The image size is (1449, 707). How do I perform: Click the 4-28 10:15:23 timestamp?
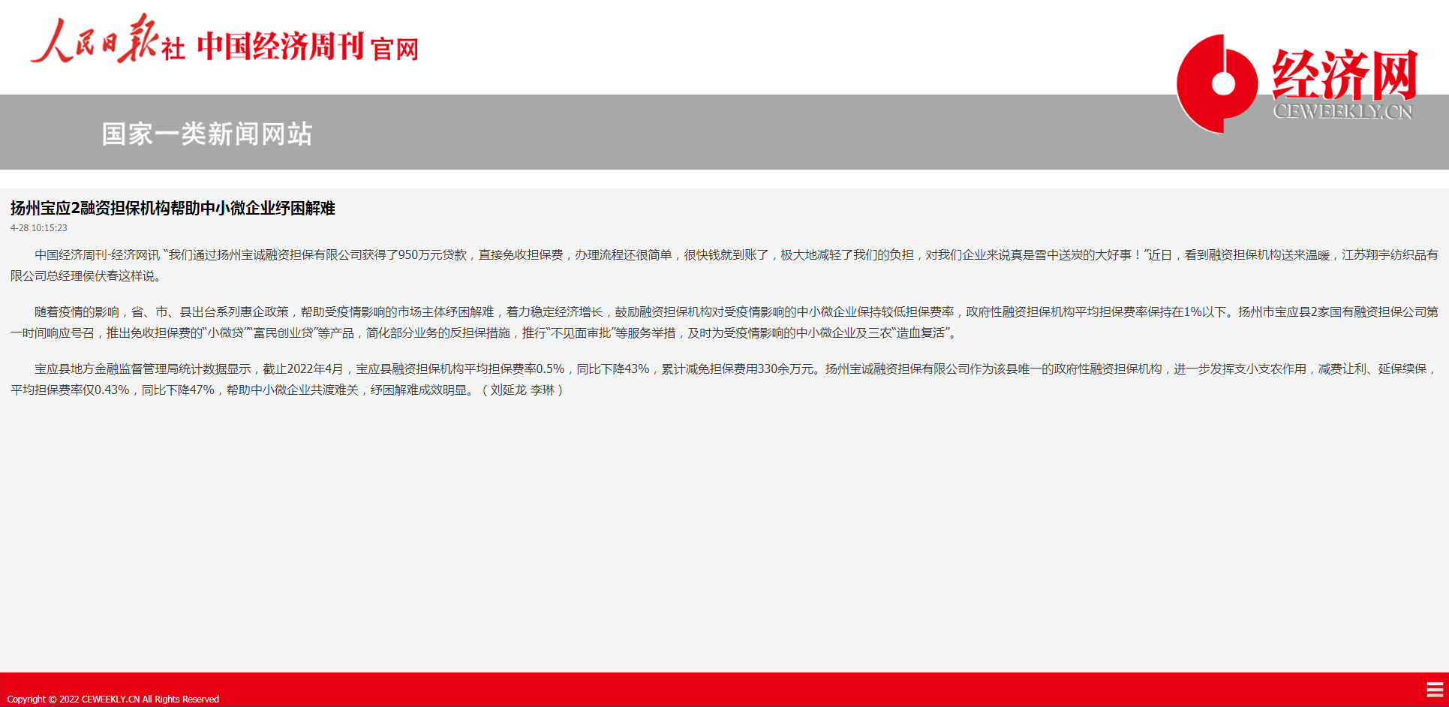(x=39, y=228)
